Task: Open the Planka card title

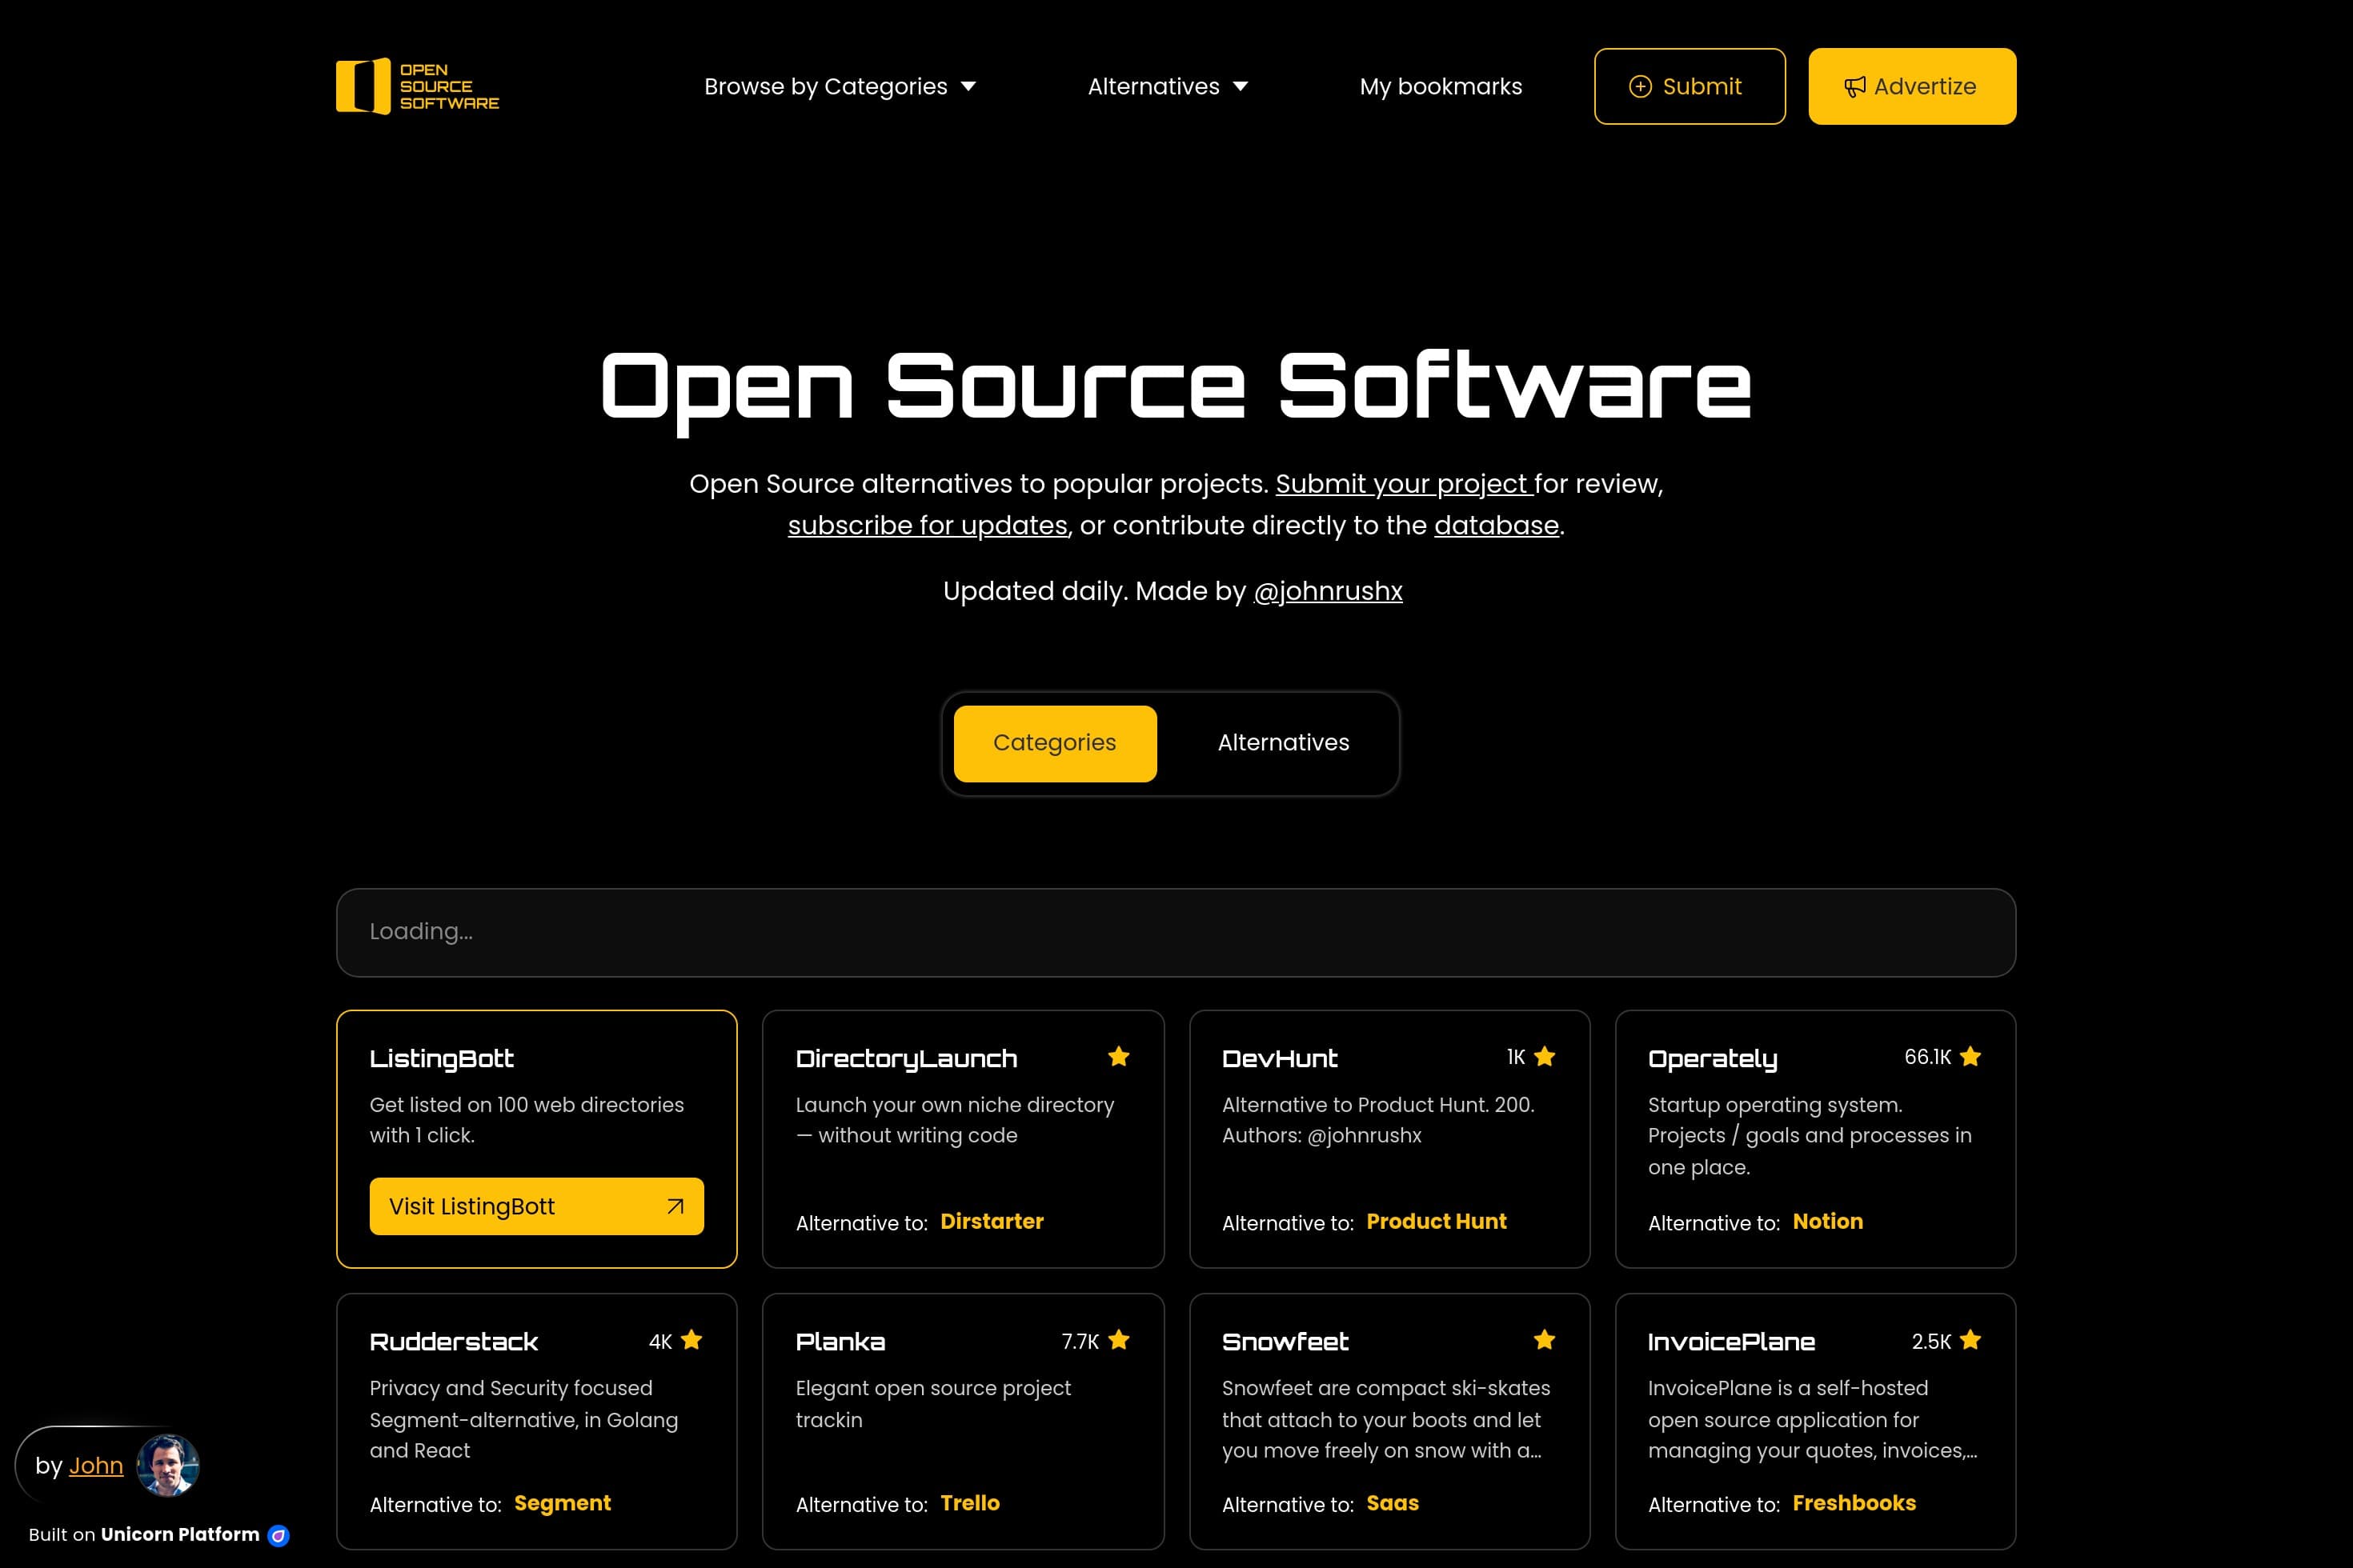Action: (840, 1342)
